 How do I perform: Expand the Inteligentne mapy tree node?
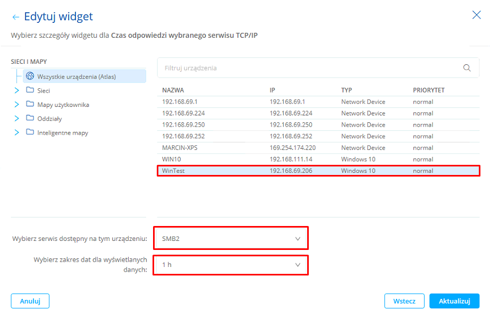tap(17, 132)
